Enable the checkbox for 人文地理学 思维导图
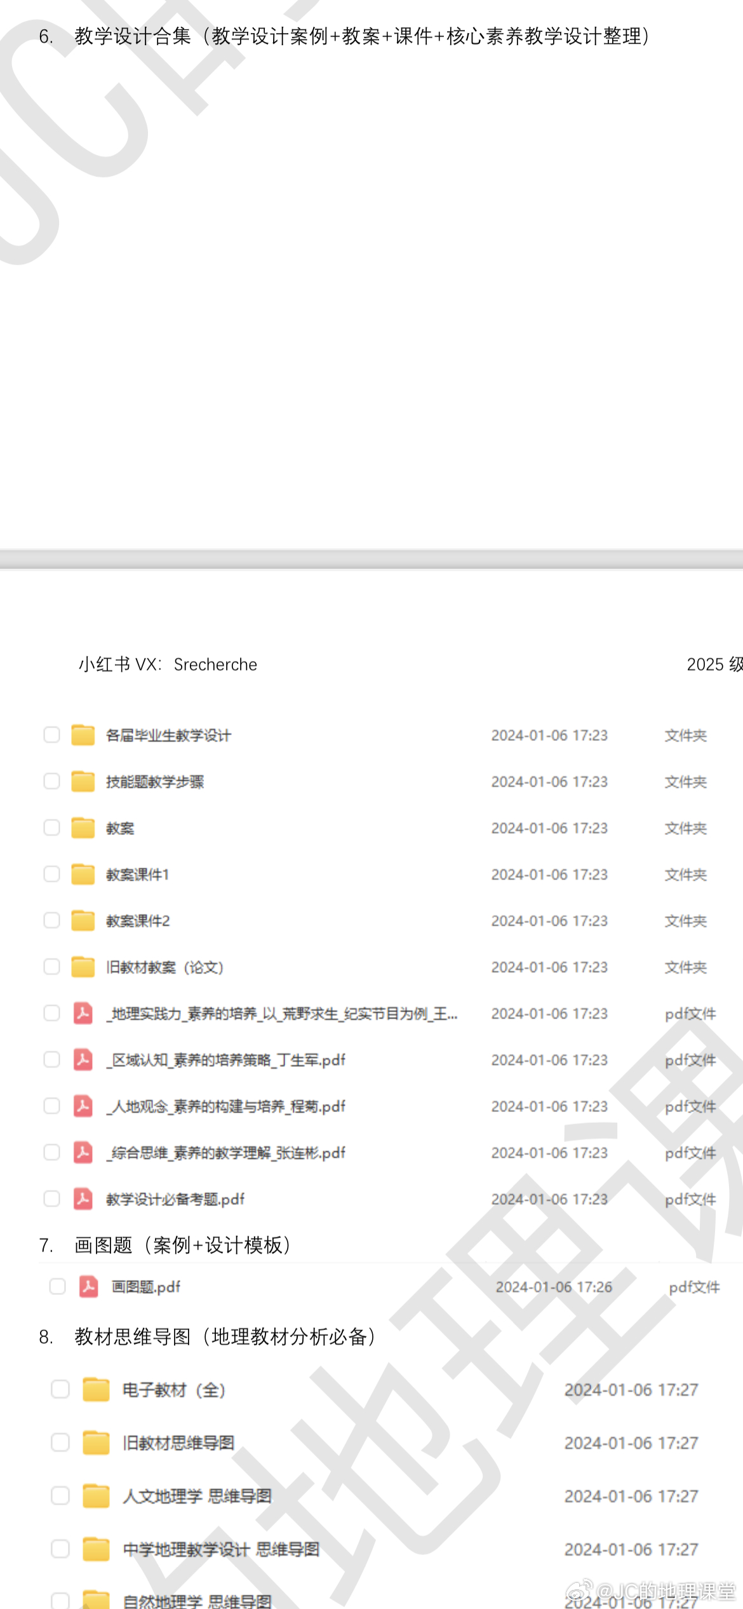 (x=60, y=1496)
